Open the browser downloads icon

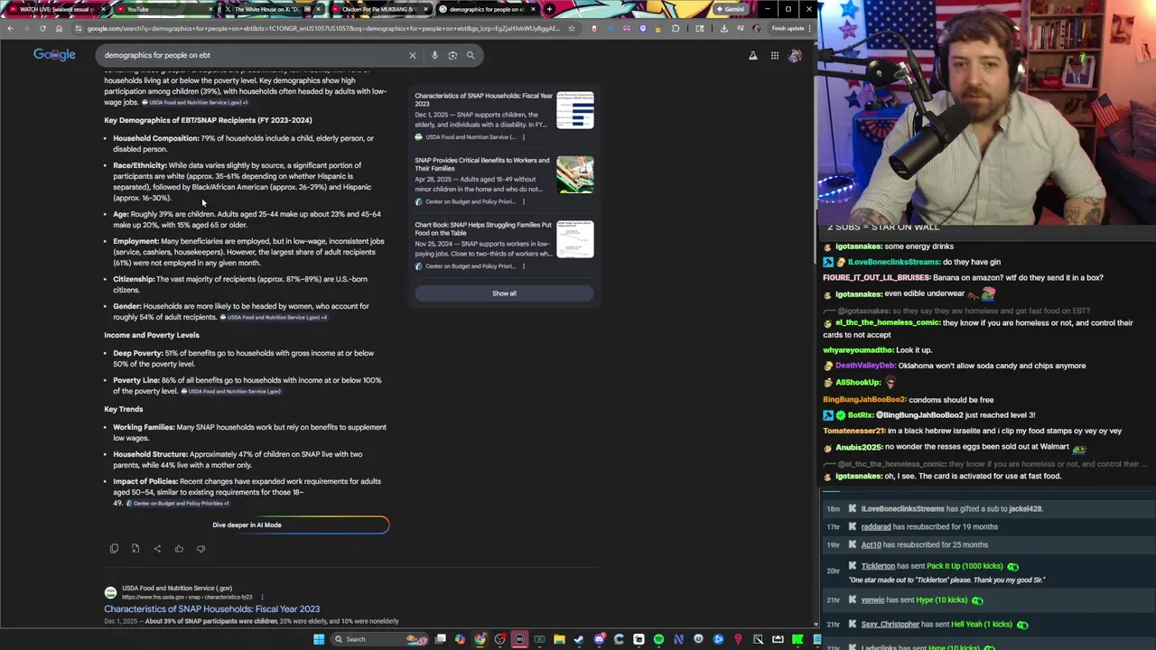tap(723, 28)
